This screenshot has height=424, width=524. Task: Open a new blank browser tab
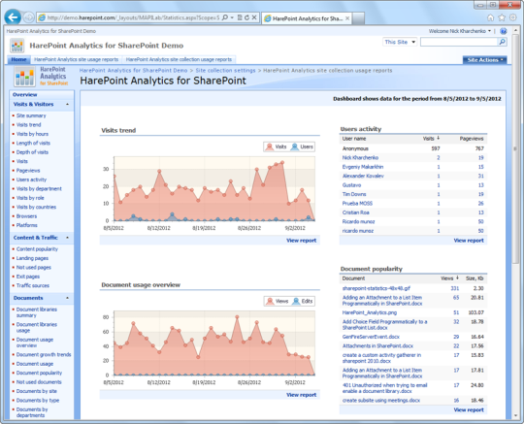(358, 18)
